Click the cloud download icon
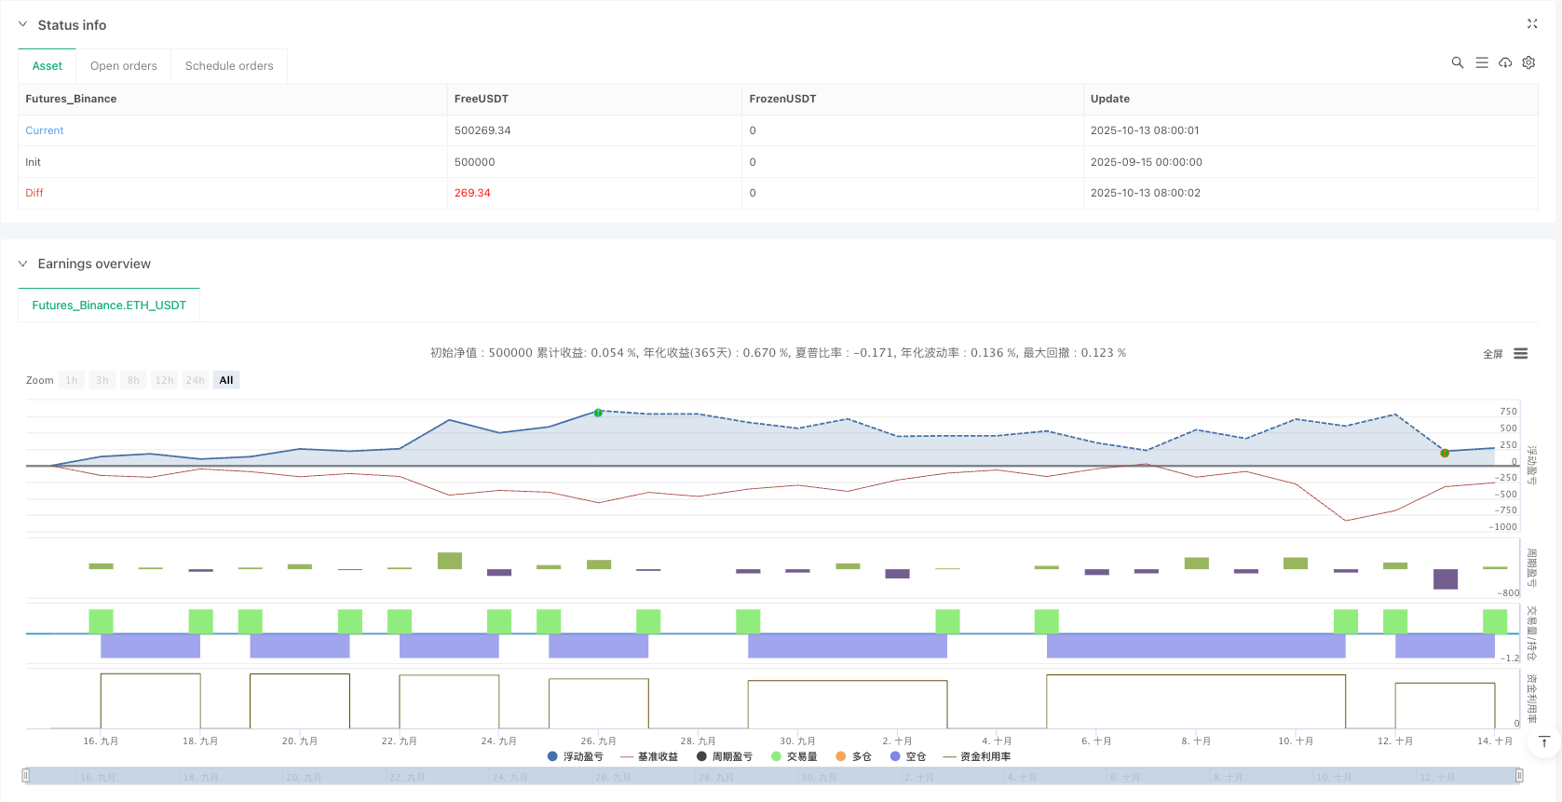 tap(1505, 62)
